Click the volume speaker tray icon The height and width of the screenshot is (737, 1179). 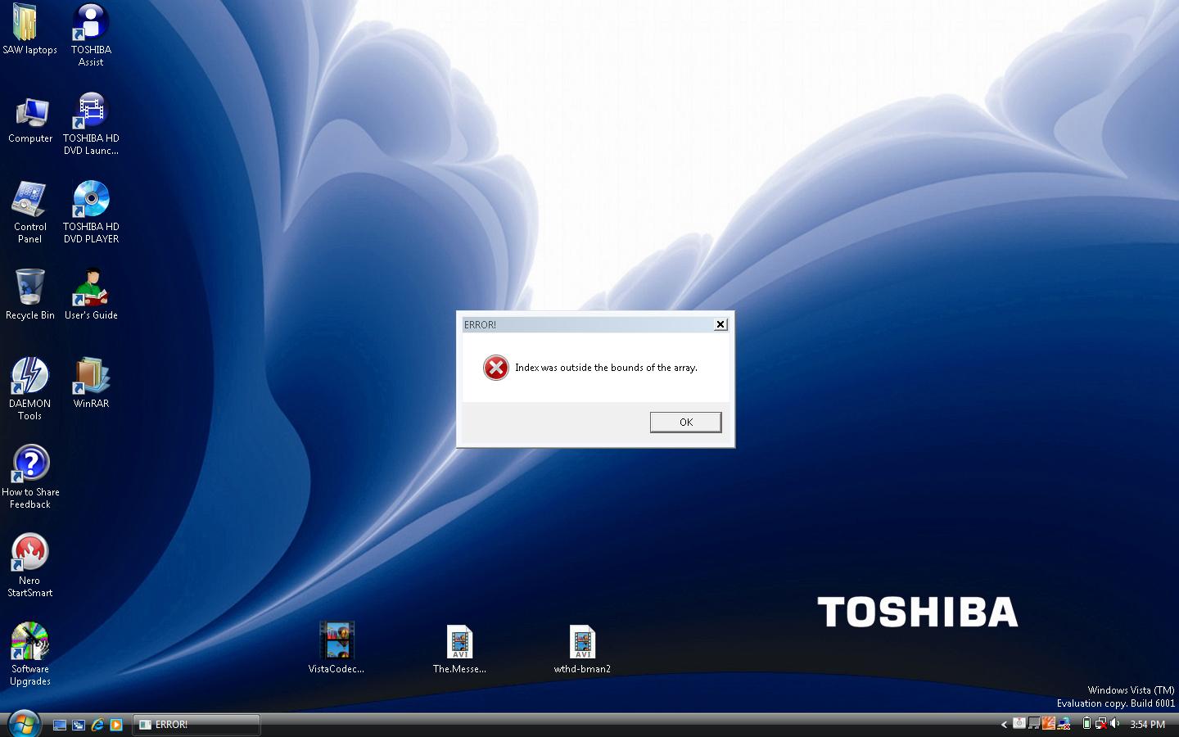pos(1115,723)
